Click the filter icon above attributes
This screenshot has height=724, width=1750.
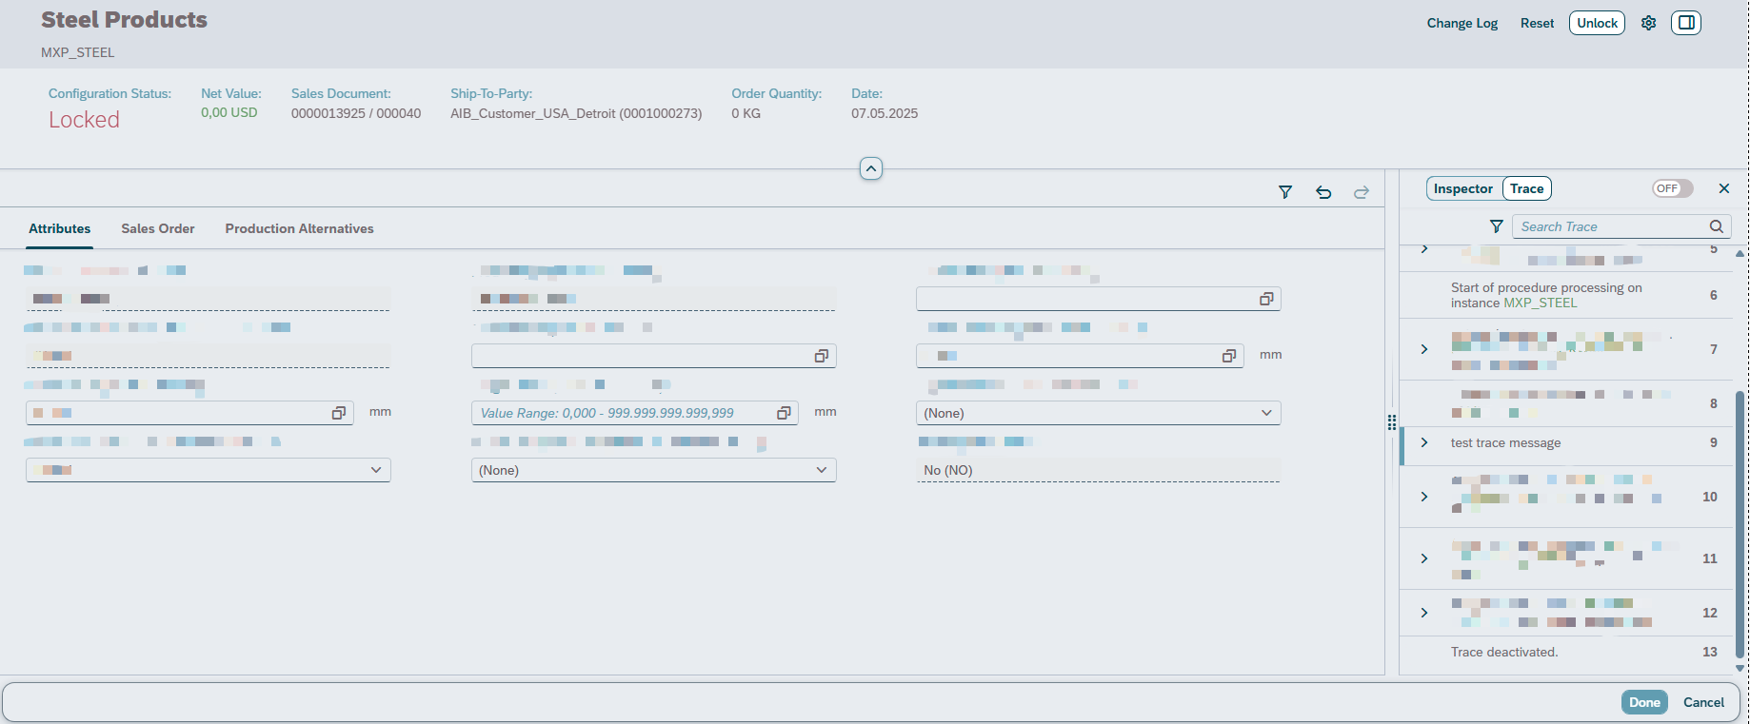tap(1285, 192)
